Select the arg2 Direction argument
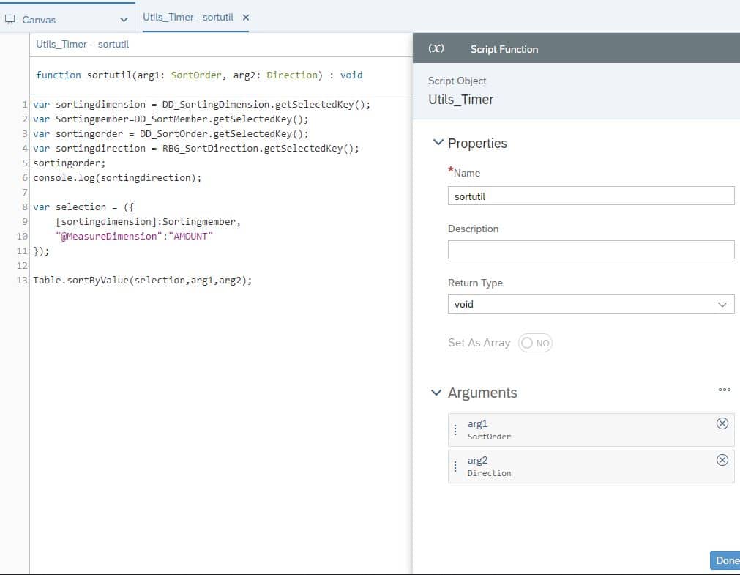Screen dimensions: 740x575 [591, 467]
